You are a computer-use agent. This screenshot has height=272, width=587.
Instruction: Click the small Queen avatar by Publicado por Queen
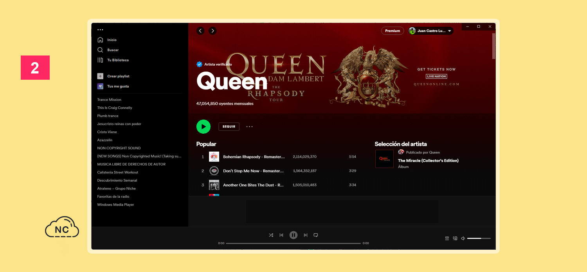pos(401,152)
